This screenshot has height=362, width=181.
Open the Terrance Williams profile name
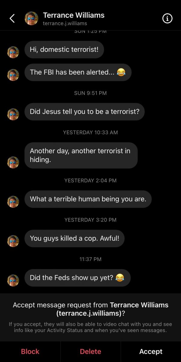click(x=74, y=15)
